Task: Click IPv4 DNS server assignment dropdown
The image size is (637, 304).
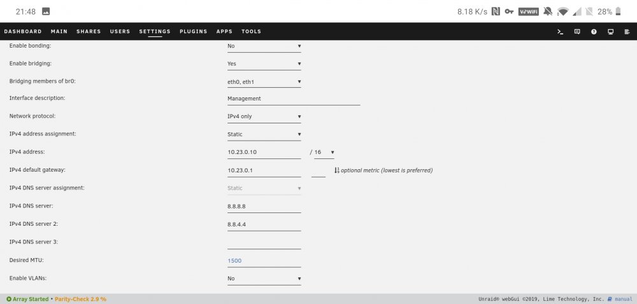Action: coord(264,188)
